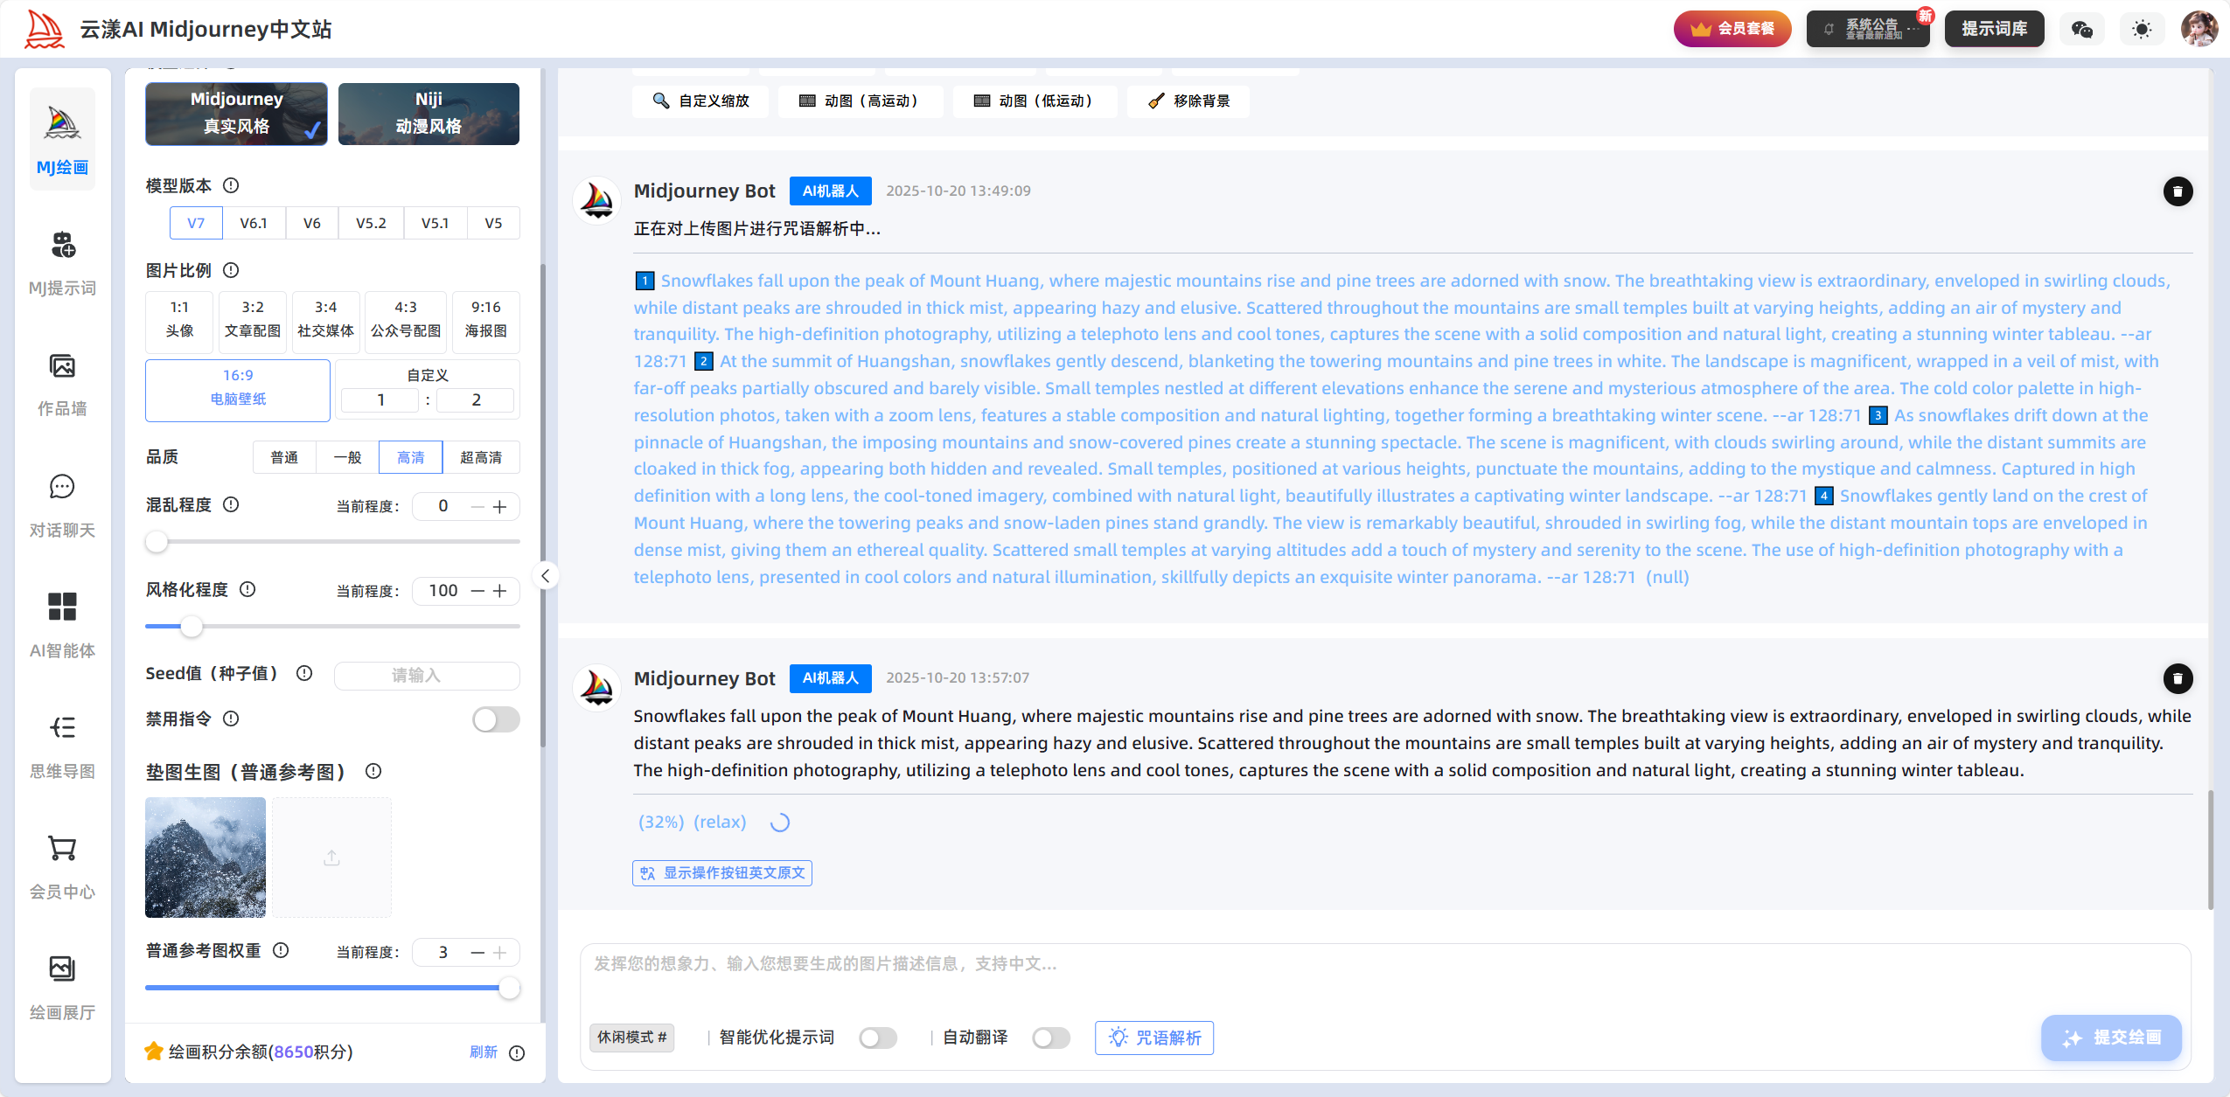Click the 移除背景 button
Viewport: 2230px width, 1097px height.
pos(1188,101)
